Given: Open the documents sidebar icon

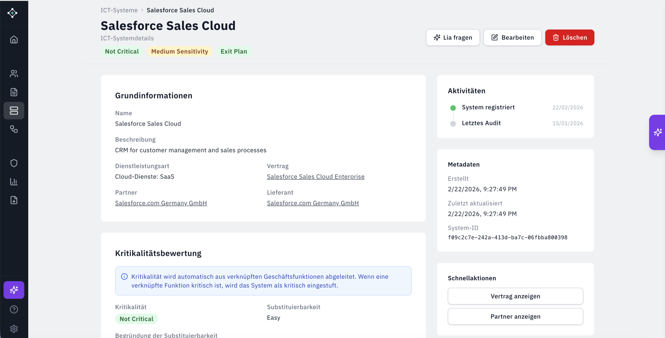Looking at the screenshot, I should [14, 92].
